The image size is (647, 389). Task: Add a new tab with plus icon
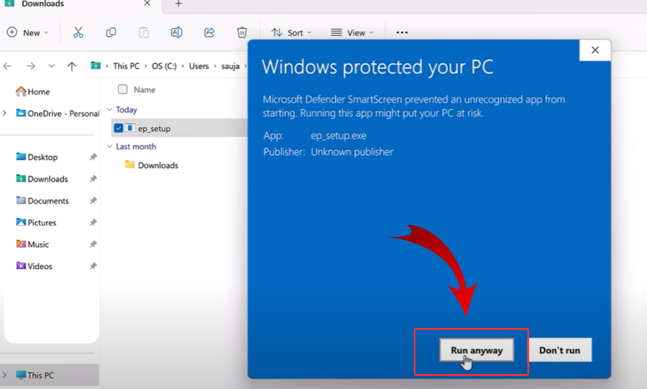[178, 4]
